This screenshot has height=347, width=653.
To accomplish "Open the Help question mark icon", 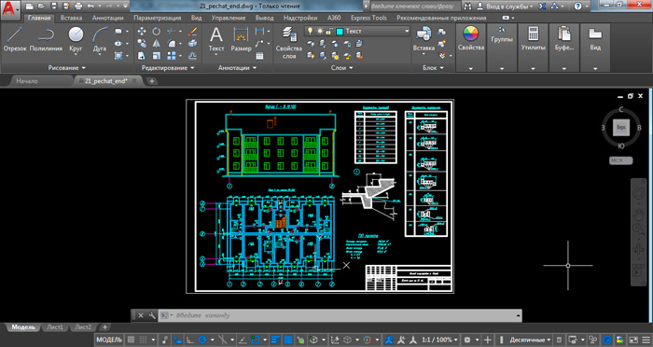I will (577, 7).
